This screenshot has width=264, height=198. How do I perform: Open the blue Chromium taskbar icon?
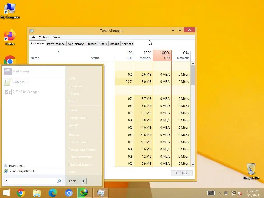pos(69,193)
